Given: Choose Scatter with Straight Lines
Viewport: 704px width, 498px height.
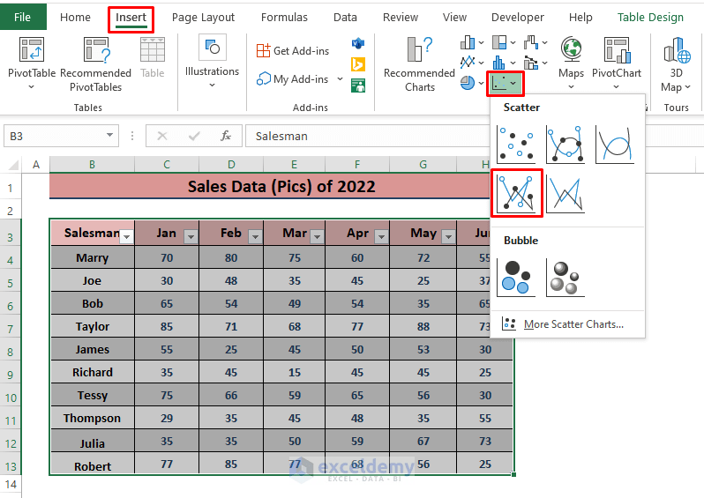Looking at the screenshot, I should pos(565,194).
